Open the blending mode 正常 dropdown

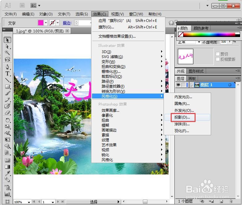(199, 42)
